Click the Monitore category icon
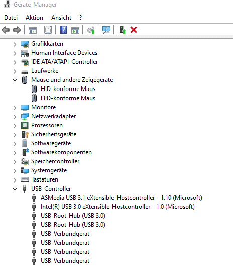Screen dimensions: 233x270 click(25, 107)
